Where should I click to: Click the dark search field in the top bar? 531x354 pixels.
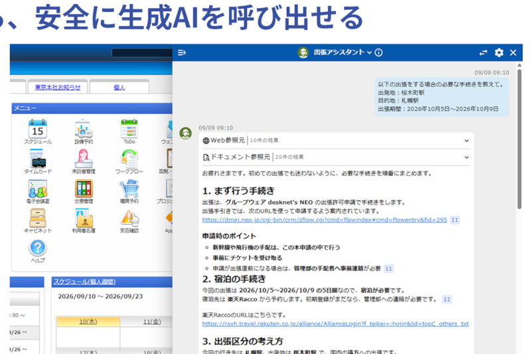142,53
